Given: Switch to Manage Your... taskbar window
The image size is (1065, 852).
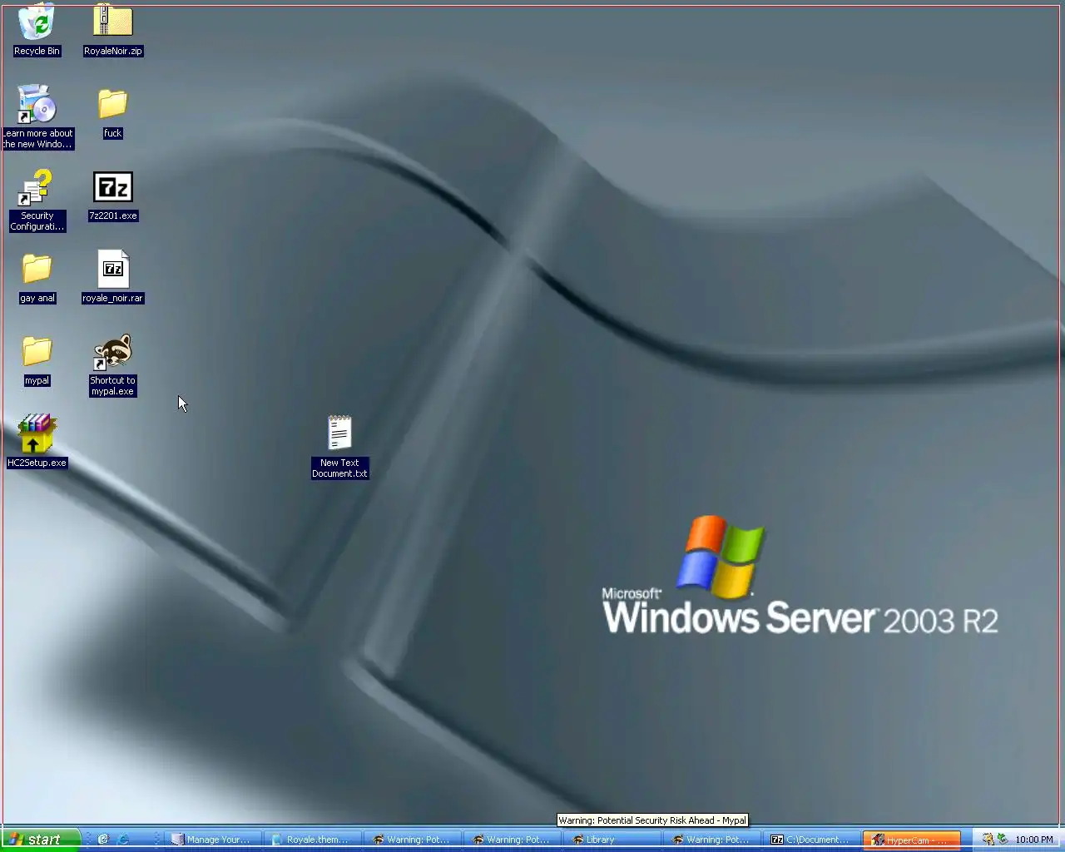Looking at the screenshot, I should [213, 840].
